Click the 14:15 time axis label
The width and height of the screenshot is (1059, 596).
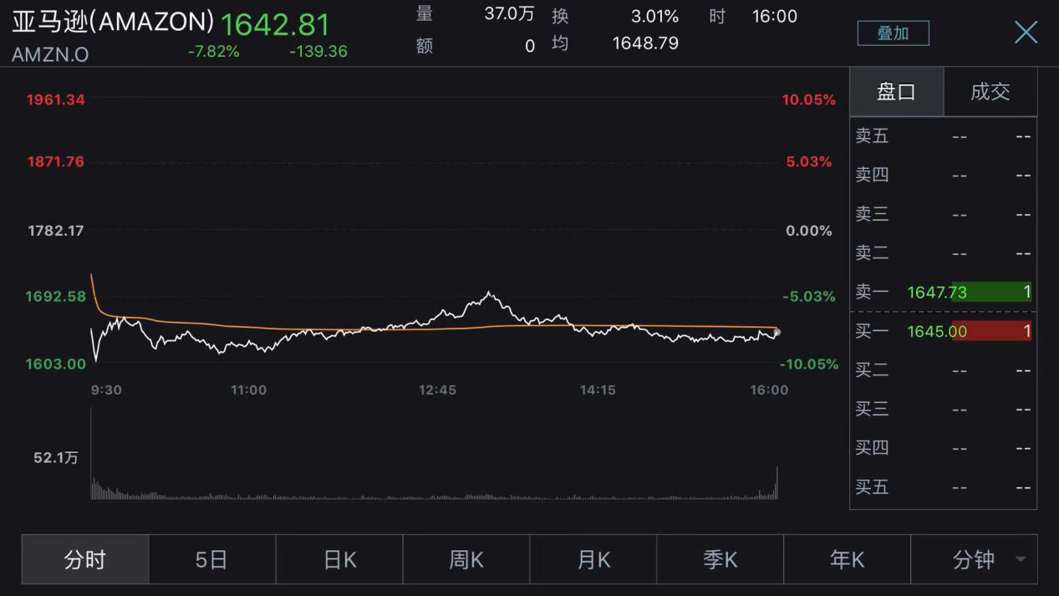point(598,390)
